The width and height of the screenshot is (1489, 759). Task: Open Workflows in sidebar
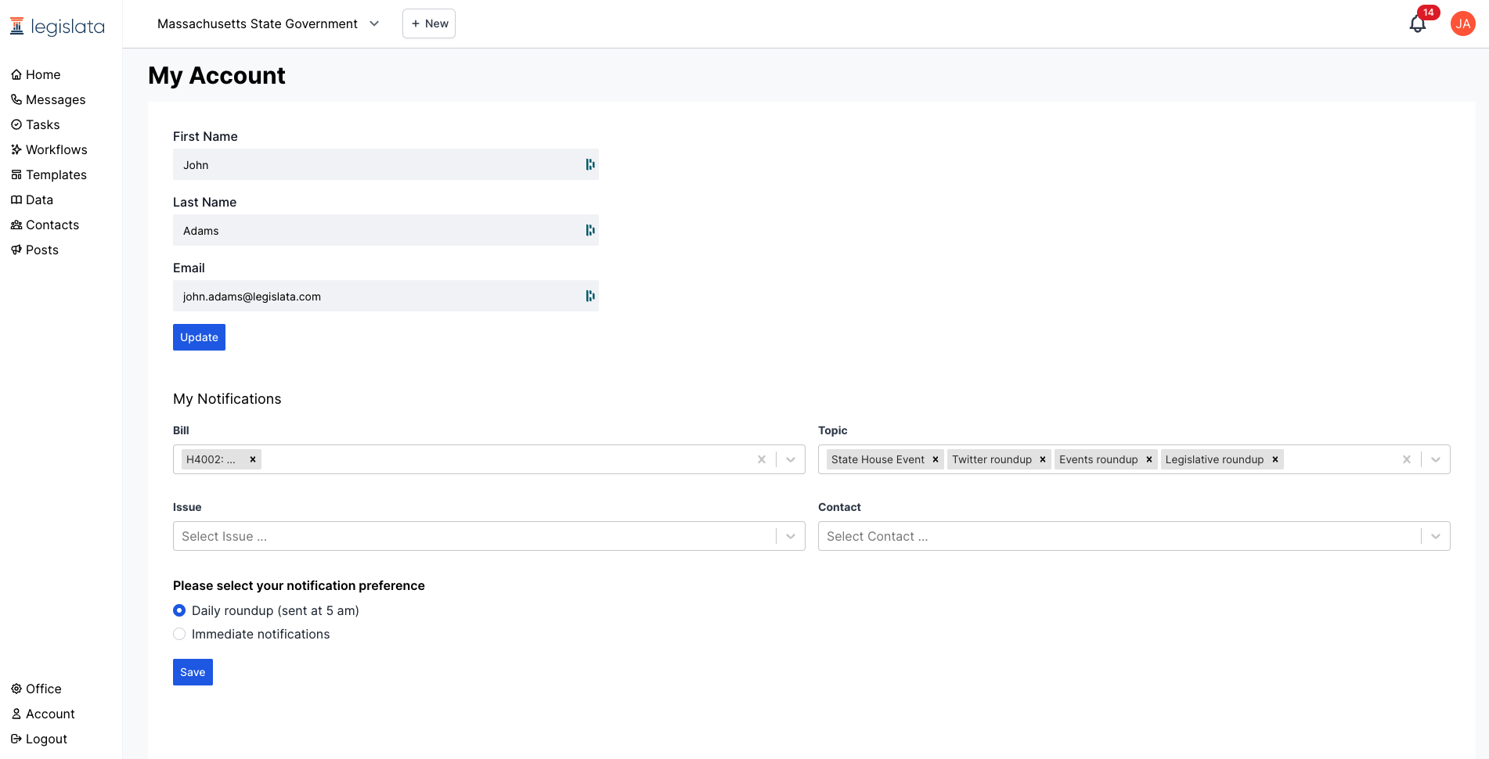[x=49, y=149]
